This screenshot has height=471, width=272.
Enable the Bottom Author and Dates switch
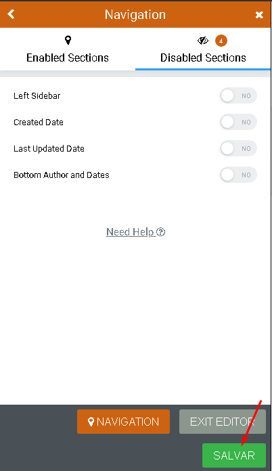point(239,175)
